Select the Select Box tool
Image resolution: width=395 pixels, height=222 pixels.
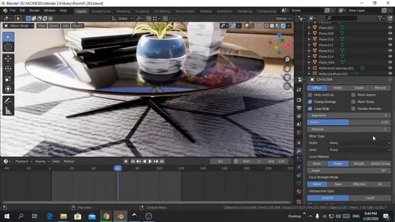click(8, 37)
